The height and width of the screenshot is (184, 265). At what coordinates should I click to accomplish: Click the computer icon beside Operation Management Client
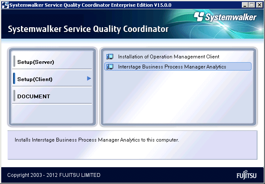pos(110,57)
